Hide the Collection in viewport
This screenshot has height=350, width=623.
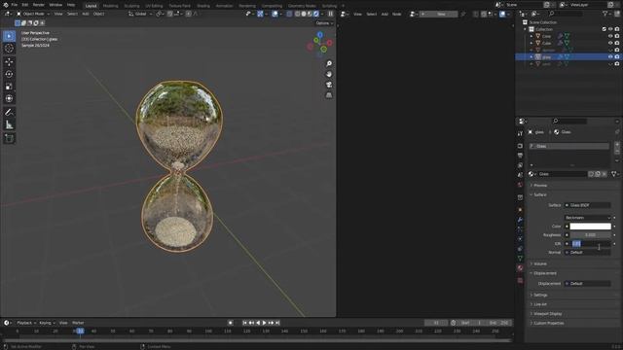610,29
